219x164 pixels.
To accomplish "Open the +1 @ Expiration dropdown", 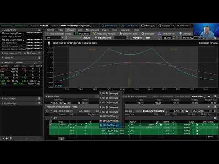I will tap(104, 38).
